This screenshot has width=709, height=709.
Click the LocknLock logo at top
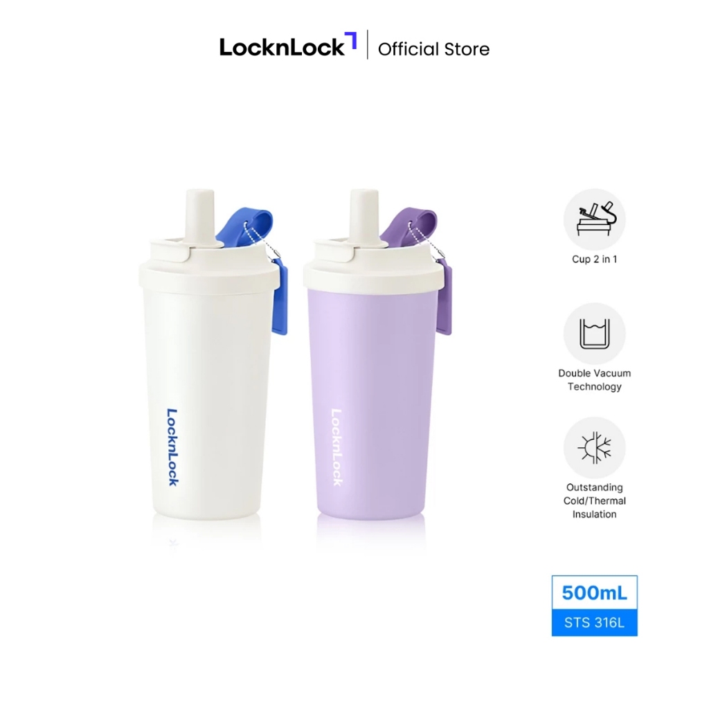pos(287,46)
